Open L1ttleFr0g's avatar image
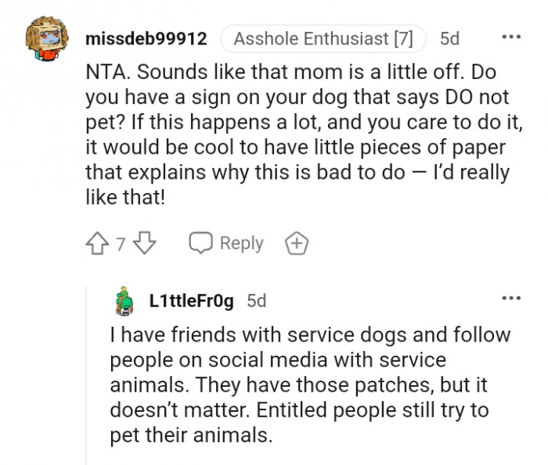This screenshot has height=465, width=548. pos(124,300)
